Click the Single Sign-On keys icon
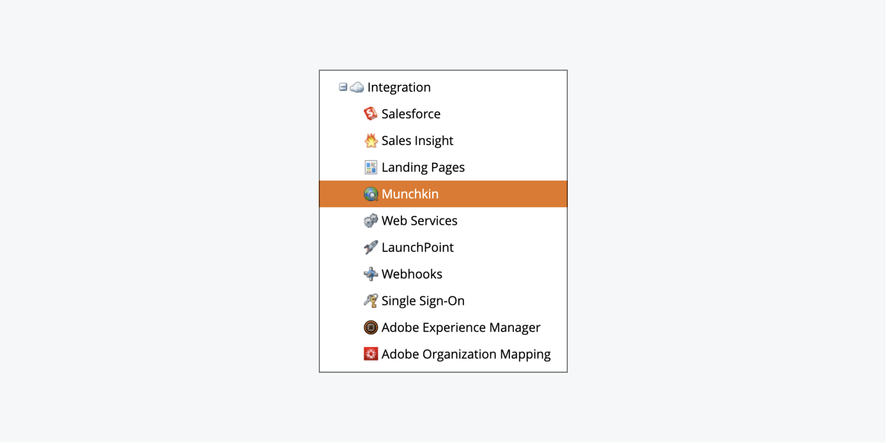Screen dimensions: 886x443 tap(370, 301)
